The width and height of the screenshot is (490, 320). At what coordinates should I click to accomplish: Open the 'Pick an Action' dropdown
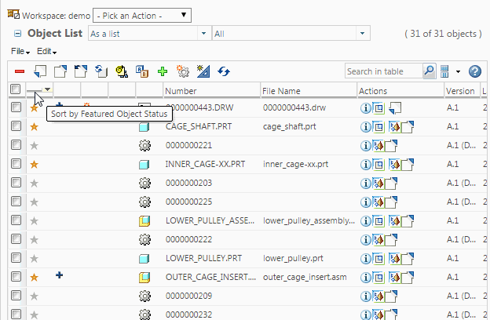(141, 15)
